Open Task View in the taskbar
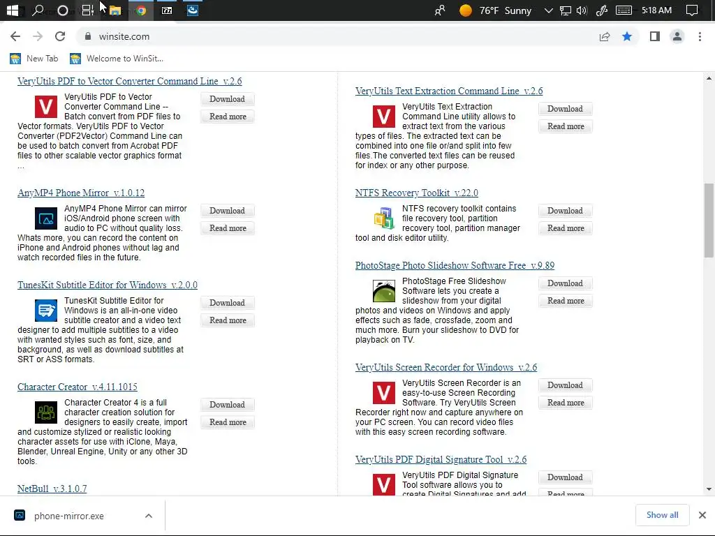The width and height of the screenshot is (715, 536). click(x=87, y=10)
